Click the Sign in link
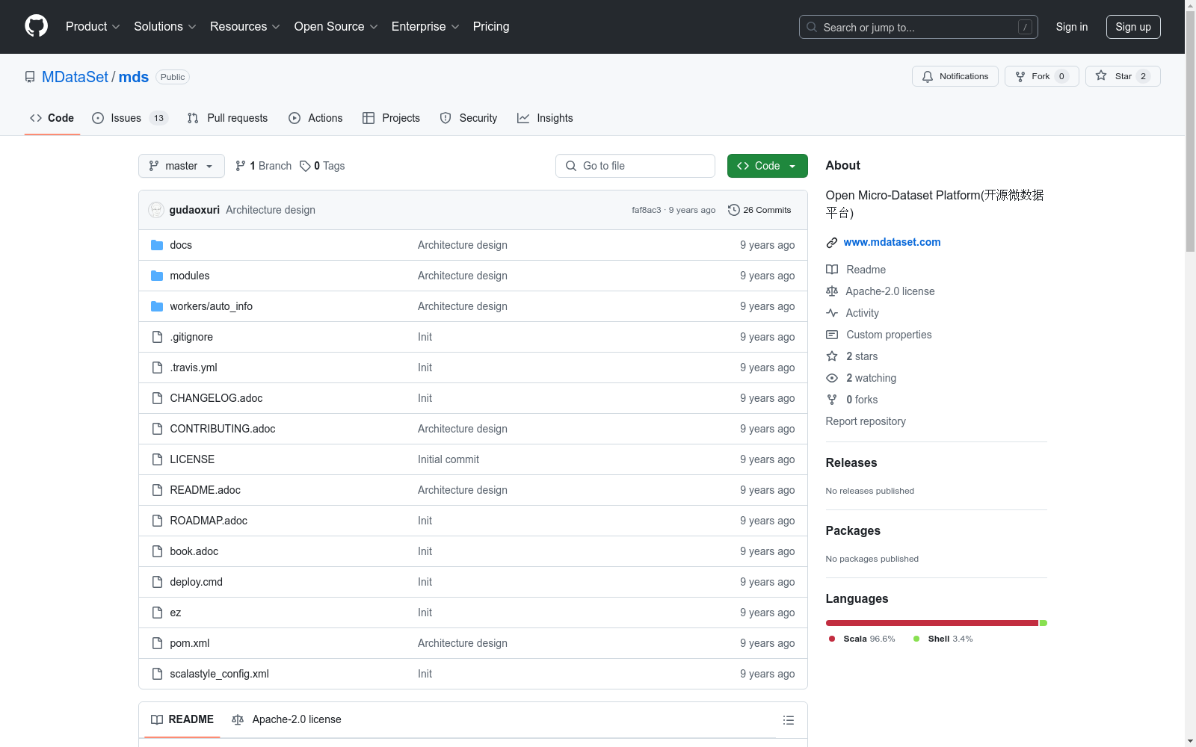This screenshot has height=747, width=1196. (x=1072, y=27)
